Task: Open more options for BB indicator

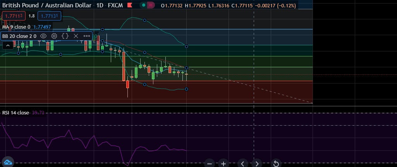Action: click(x=87, y=36)
